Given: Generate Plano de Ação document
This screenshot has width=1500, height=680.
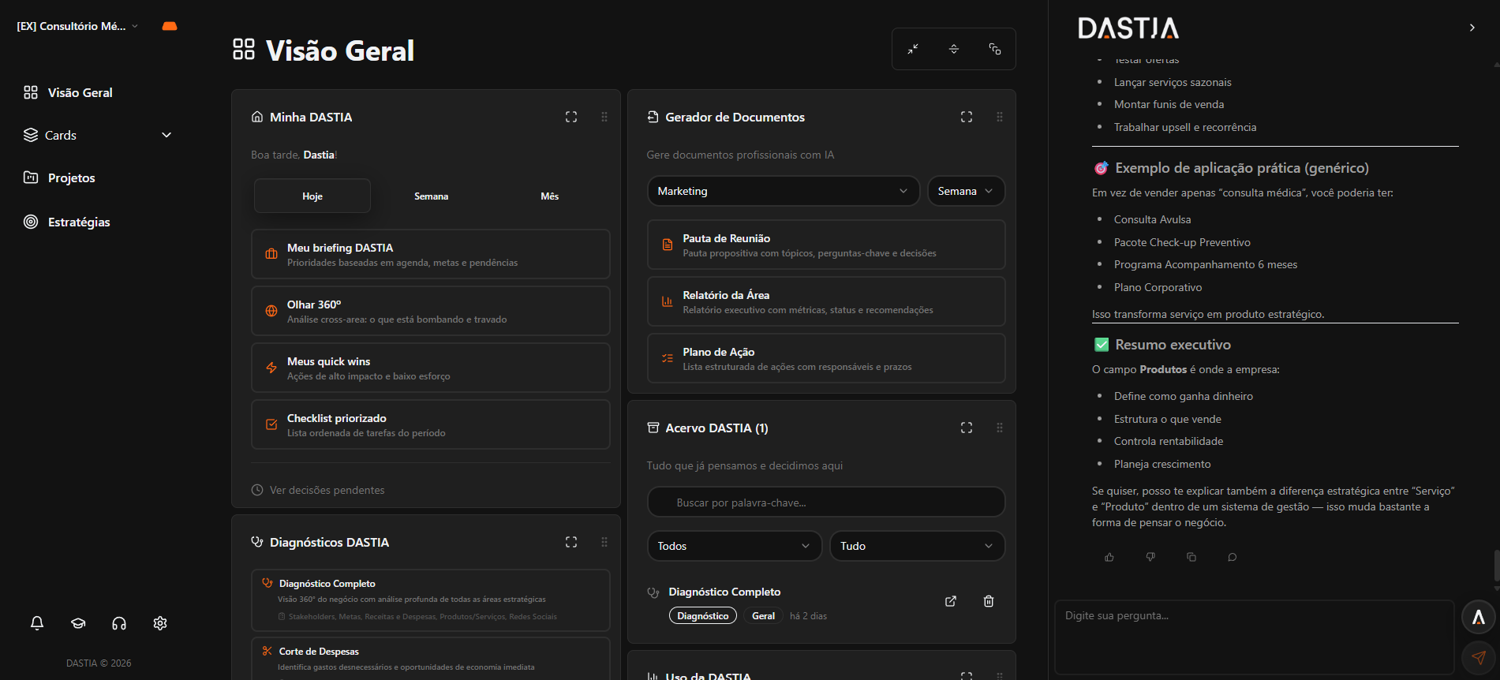Looking at the screenshot, I should point(826,358).
